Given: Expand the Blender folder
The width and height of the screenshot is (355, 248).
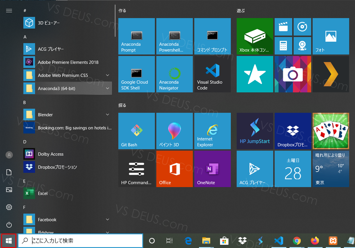Looking at the screenshot, I should pos(67,115).
